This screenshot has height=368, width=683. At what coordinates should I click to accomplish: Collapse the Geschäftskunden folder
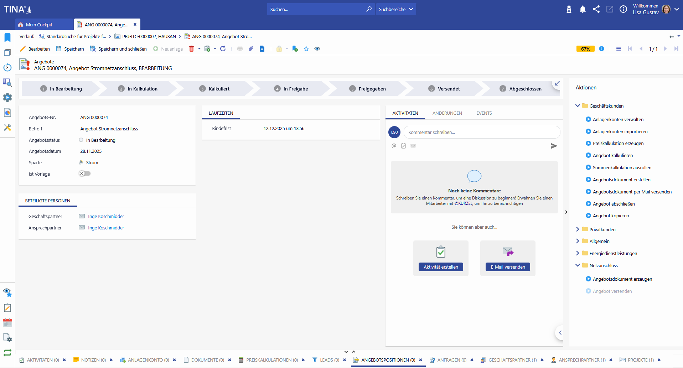tap(578, 106)
